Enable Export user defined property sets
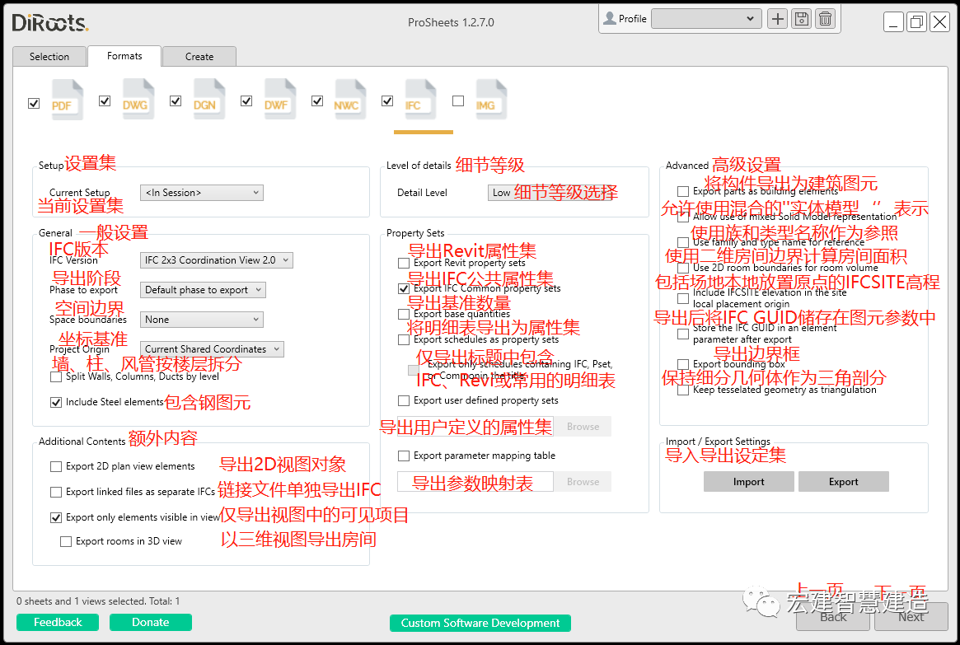Viewport: 960px width, 645px height. tap(404, 401)
